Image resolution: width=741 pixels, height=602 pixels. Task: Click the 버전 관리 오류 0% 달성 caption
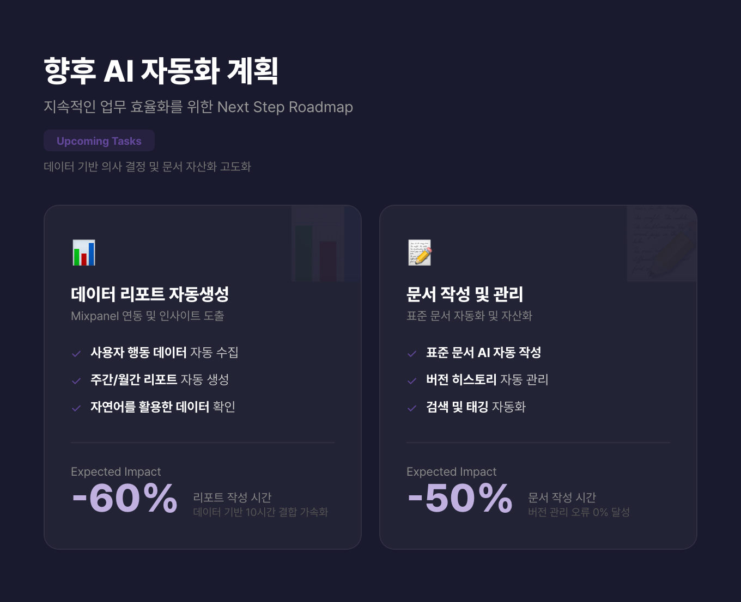coord(579,512)
